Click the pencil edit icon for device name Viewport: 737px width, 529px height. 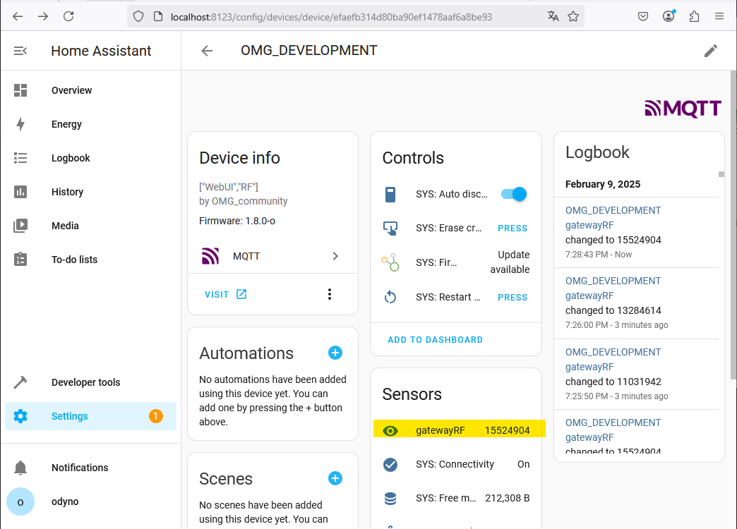[x=710, y=51]
